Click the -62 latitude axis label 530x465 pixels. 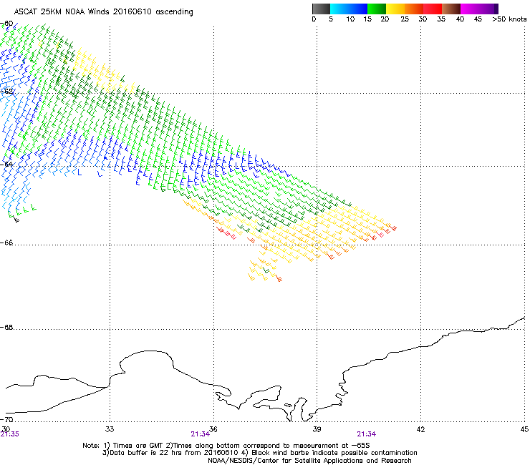tap(6, 92)
